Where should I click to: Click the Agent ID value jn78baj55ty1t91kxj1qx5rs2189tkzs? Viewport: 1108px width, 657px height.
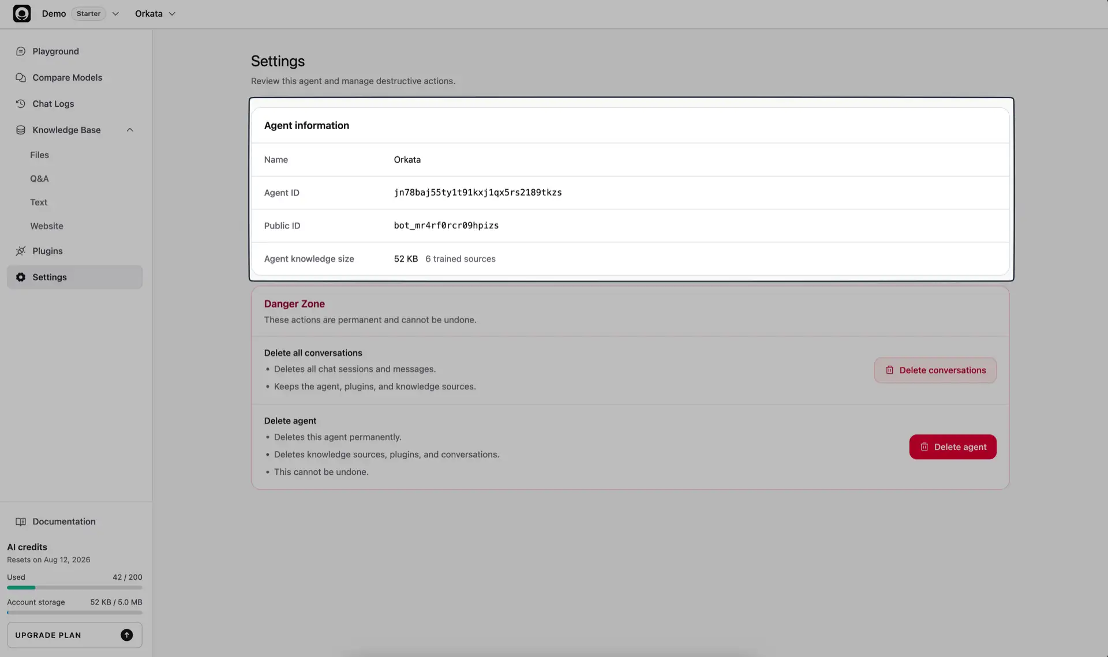[478, 193]
